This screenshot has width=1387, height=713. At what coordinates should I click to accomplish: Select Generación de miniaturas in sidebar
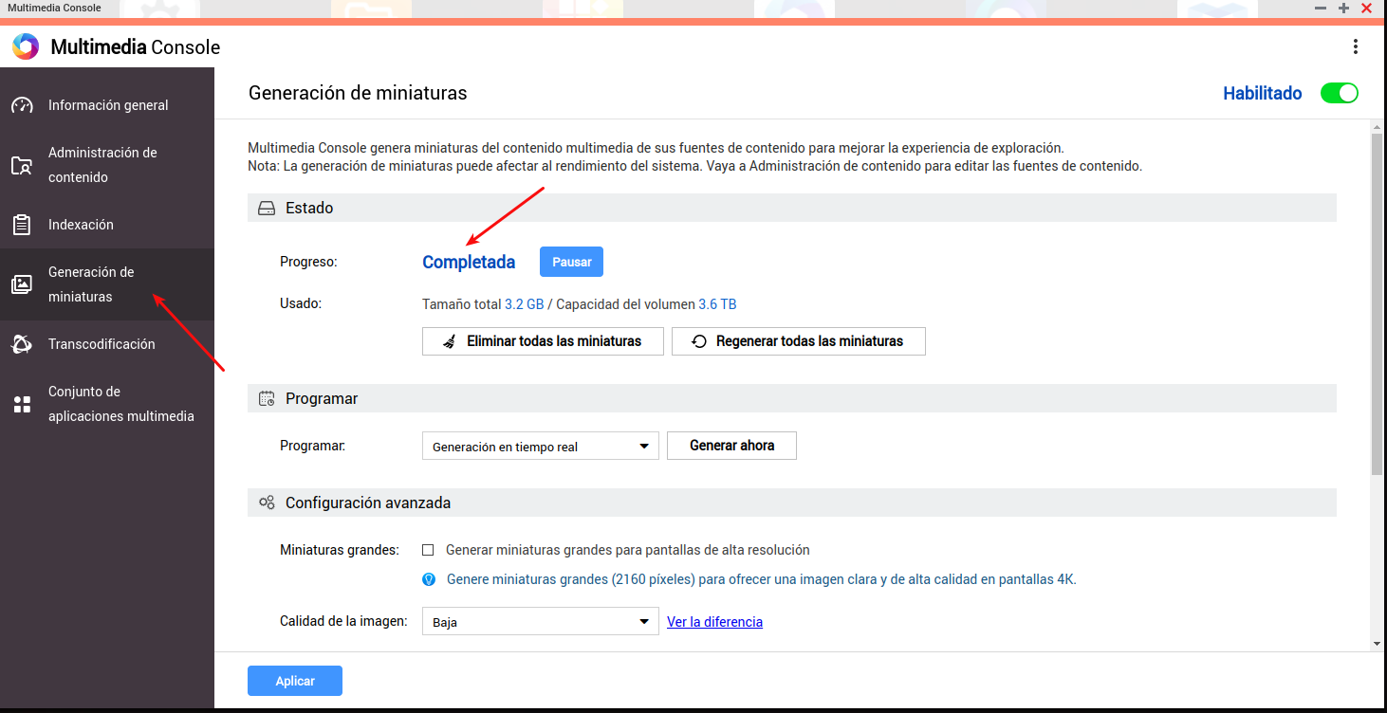91,284
